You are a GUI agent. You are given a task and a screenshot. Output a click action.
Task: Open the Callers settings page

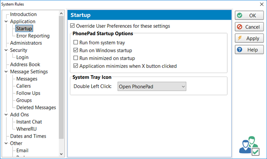tap(24, 86)
